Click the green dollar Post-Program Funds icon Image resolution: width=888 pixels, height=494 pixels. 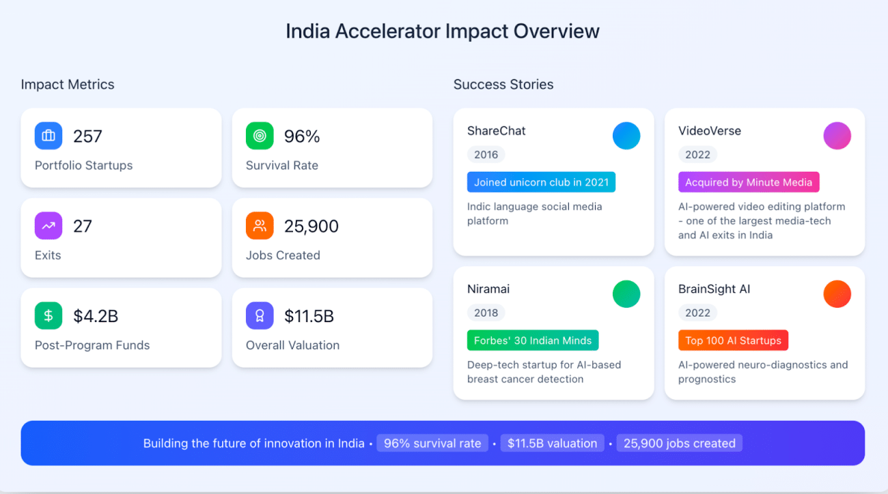click(48, 316)
